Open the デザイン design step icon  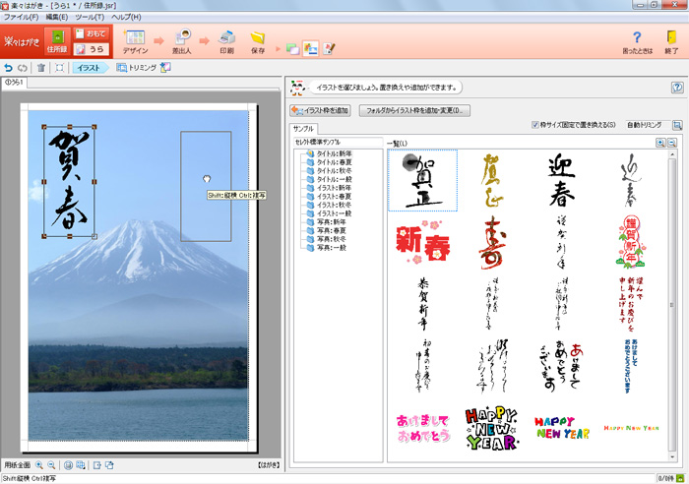pyautogui.click(x=135, y=39)
